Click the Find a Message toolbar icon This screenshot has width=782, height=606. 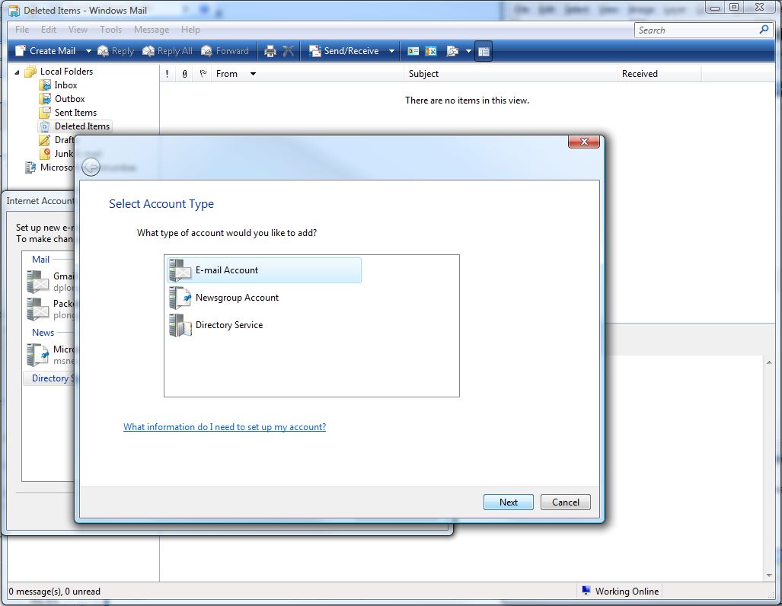click(x=452, y=51)
